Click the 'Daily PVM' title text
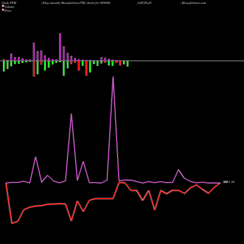This screenshot has height=244, width=244. [9, 3]
